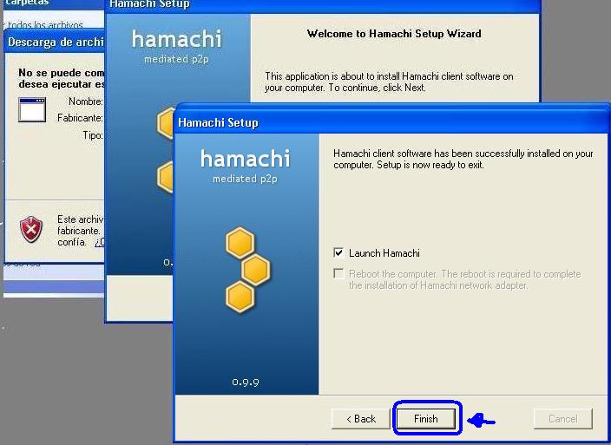Click the hamachi logo in the background wizard
This screenshot has height=445, width=611.
[x=176, y=39]
